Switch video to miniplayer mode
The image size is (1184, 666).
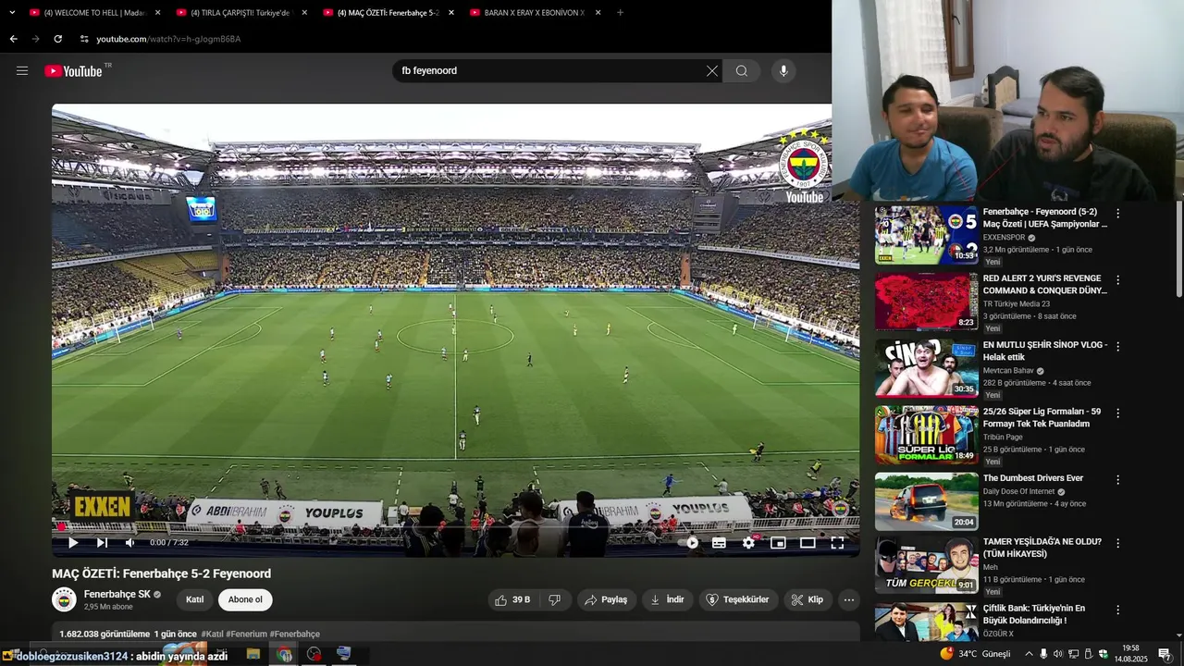click(x=778, y=543)
